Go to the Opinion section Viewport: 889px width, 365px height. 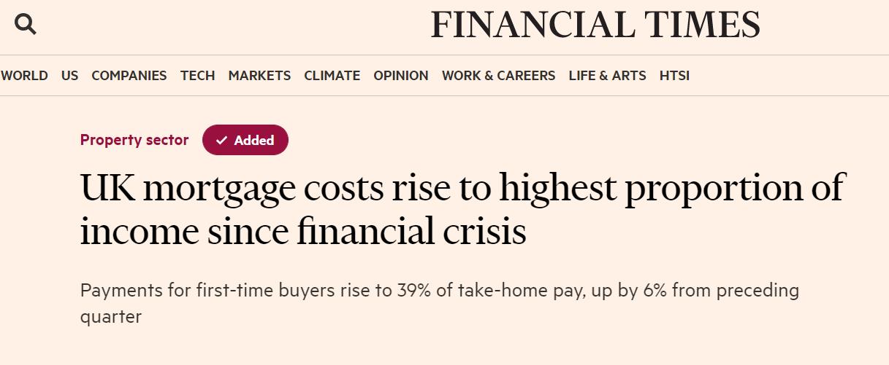[401, 76]
